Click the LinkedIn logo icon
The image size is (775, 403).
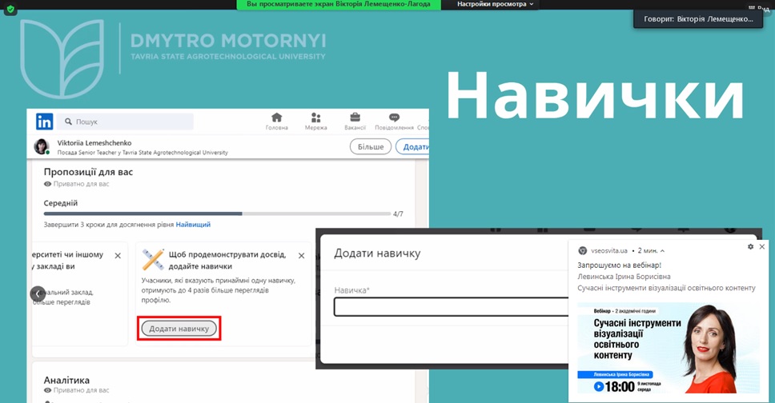[x=45, y=122]
